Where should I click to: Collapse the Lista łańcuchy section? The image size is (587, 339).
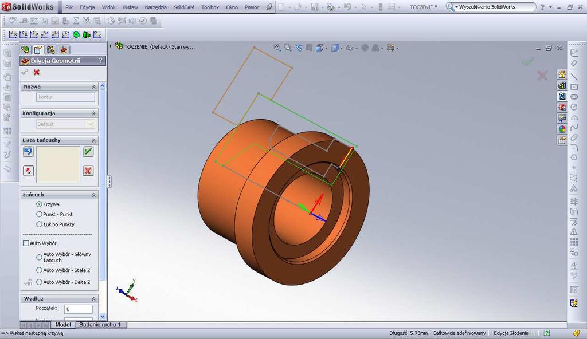pos(93,140)
